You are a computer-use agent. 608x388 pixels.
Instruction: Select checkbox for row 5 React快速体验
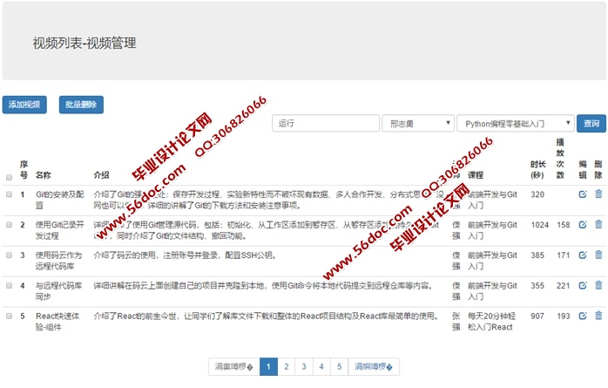tap(9, 314)
